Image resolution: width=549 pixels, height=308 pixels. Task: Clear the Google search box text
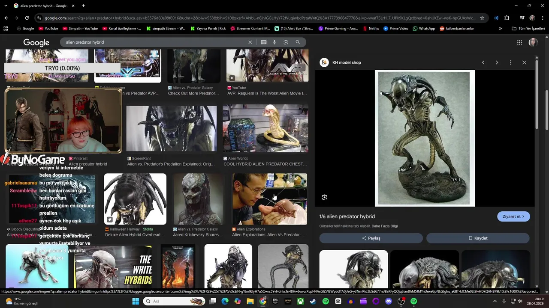point(250,42)
